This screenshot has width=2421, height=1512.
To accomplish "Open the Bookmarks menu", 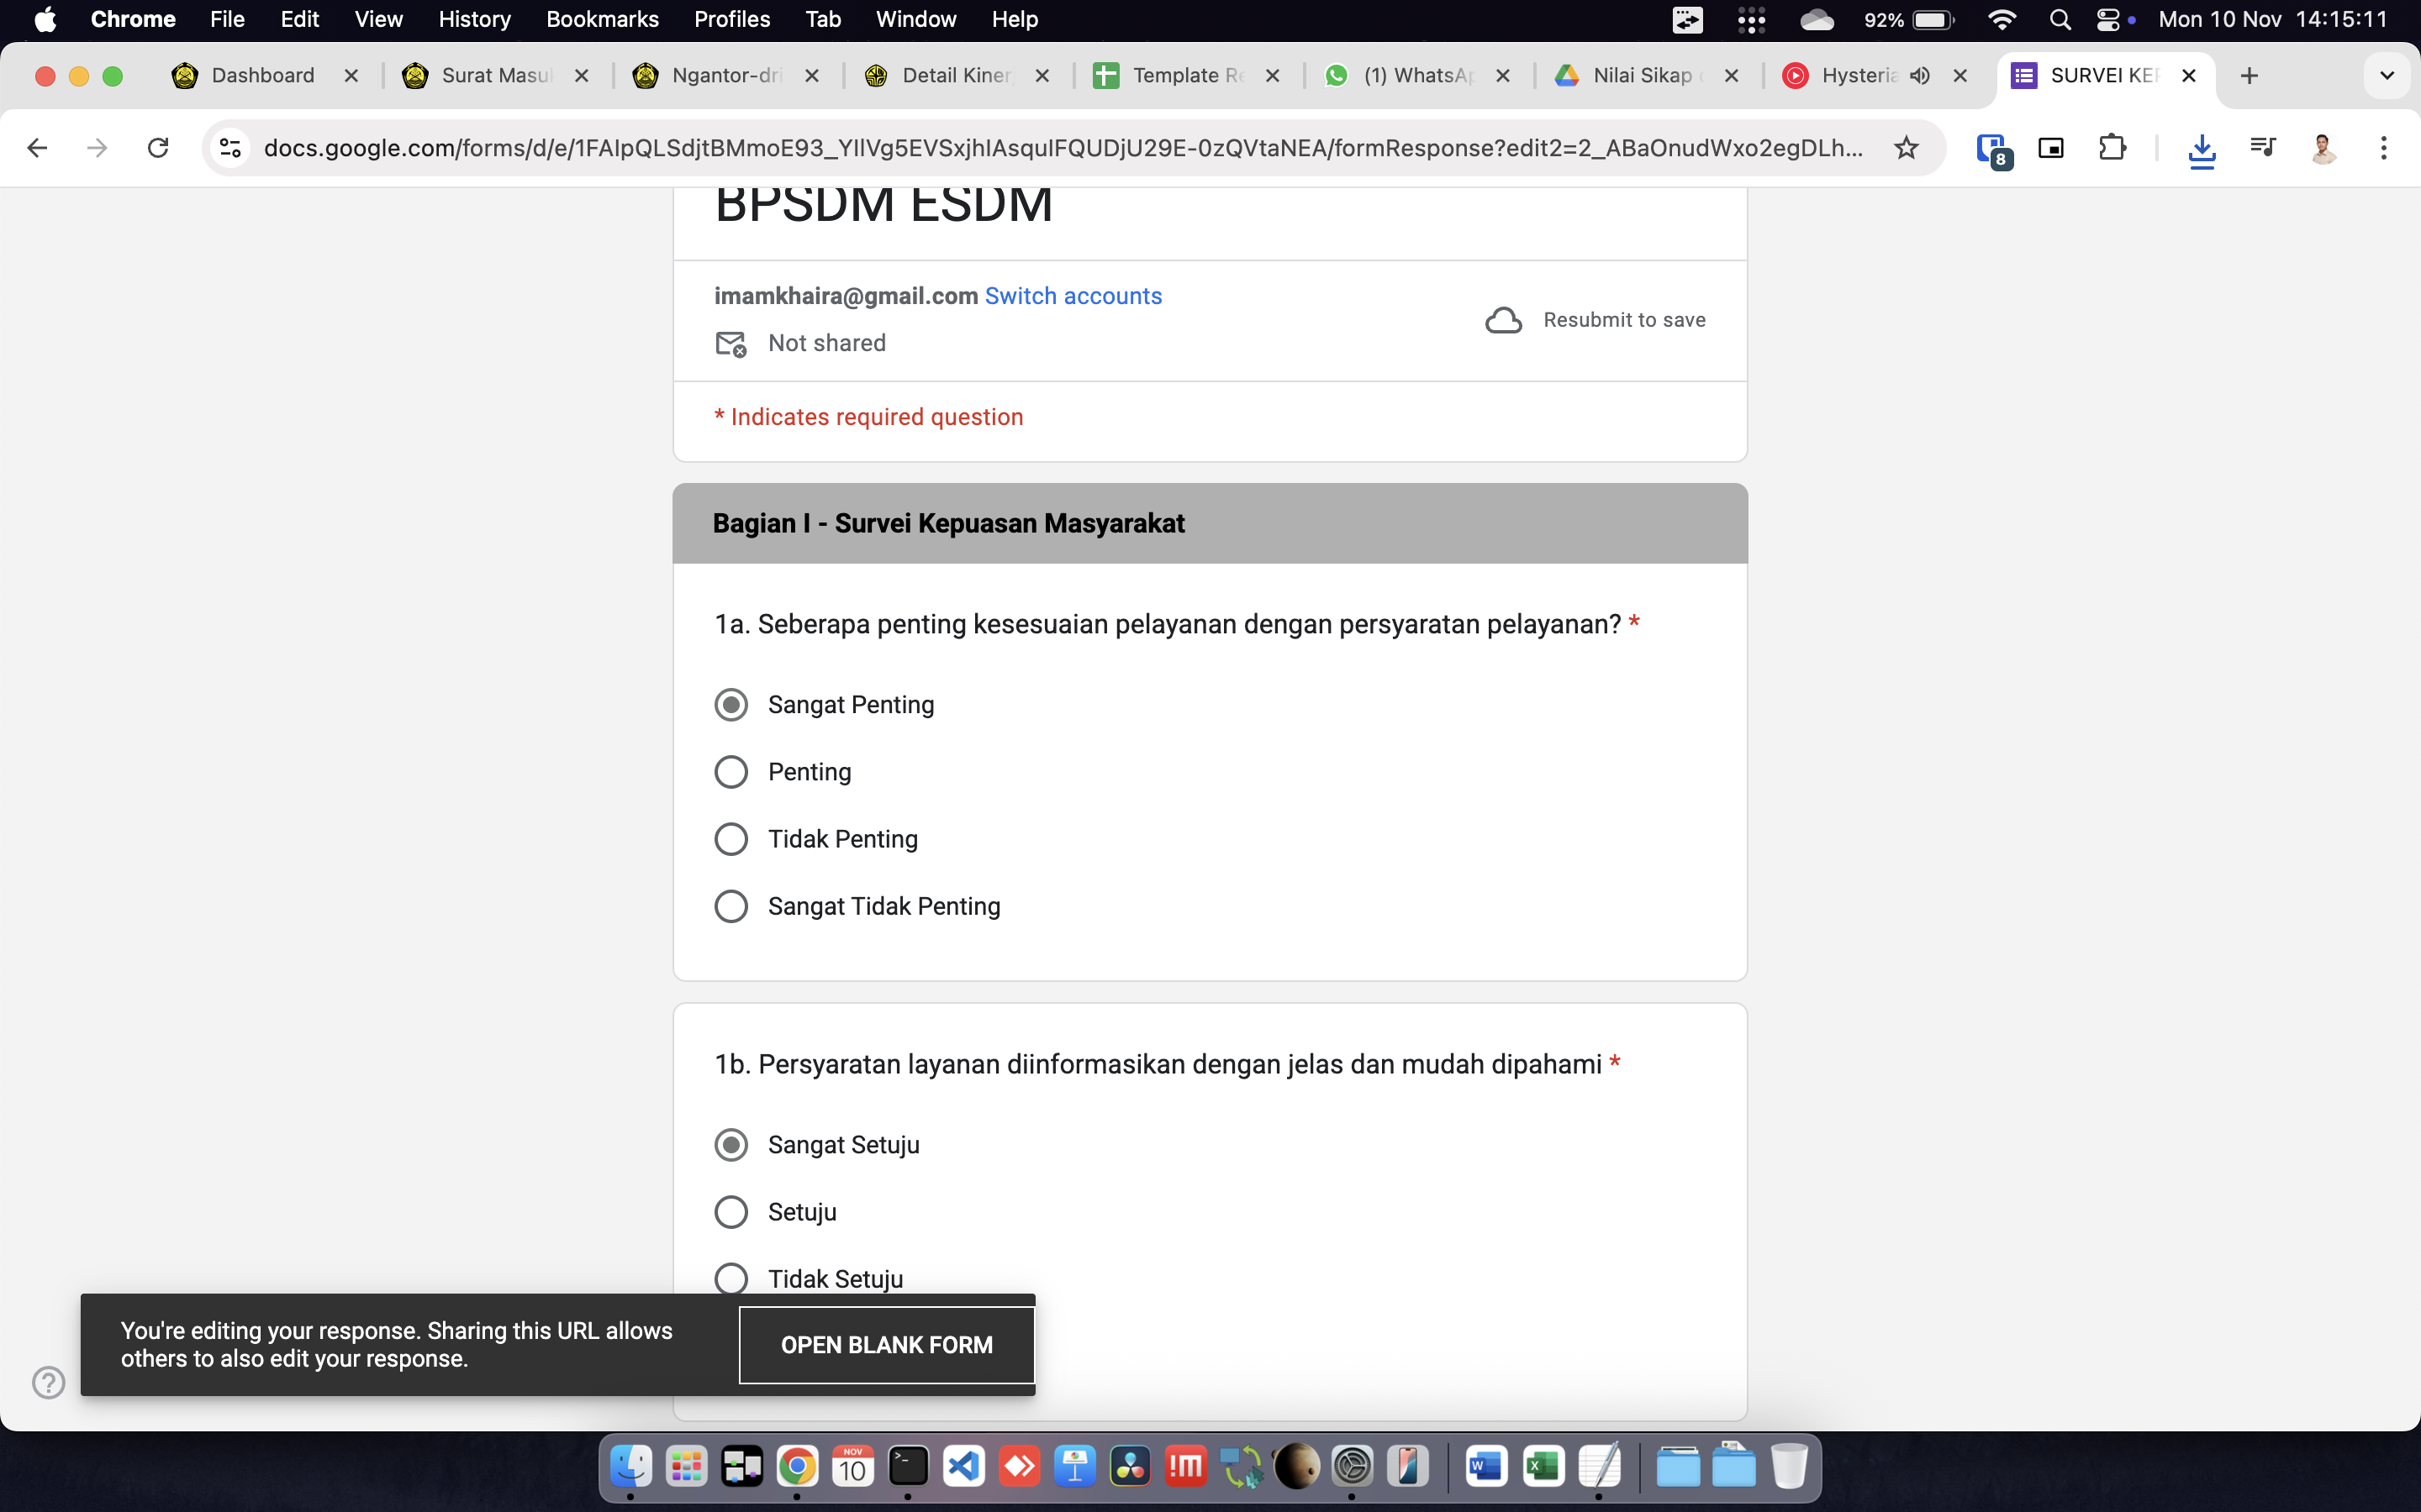I will [601, 19].
